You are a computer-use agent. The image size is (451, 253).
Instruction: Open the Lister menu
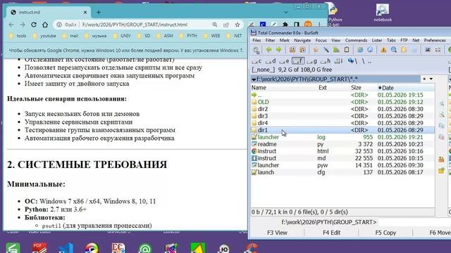(x=377, y=41)
